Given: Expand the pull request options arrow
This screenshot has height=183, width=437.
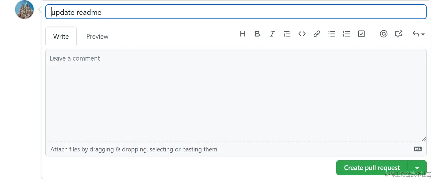Looking at the screenshot, I should (x=417, y=168).
